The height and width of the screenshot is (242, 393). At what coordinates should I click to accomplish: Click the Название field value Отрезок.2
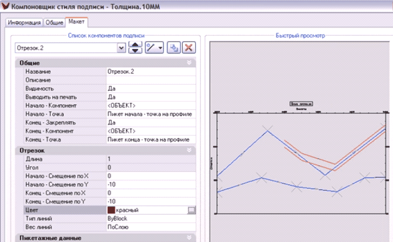(149, 71)
